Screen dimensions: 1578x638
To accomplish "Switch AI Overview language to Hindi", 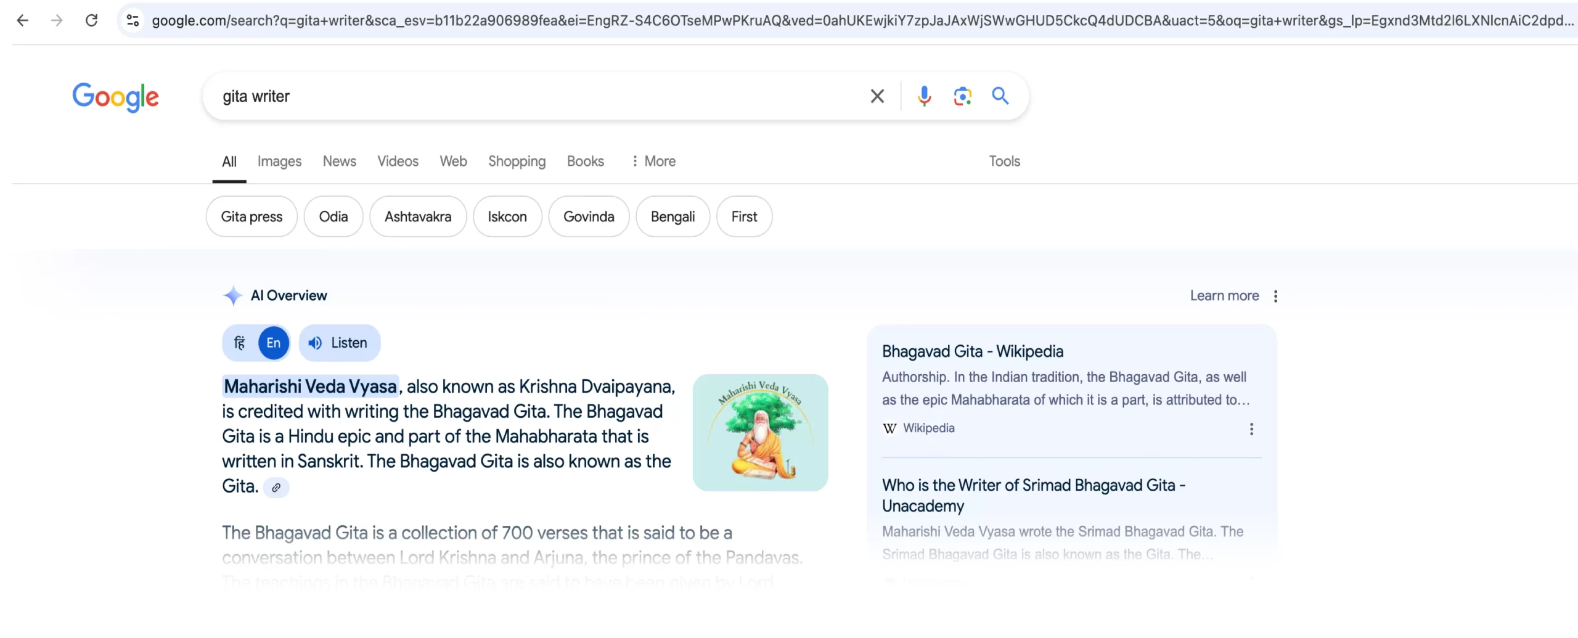I will coord(240,343).
